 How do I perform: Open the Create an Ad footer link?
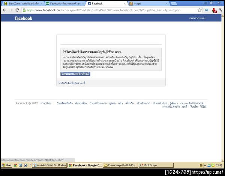[143, 103]
